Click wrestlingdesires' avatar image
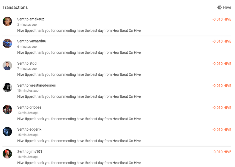 [x=7, y=87]
